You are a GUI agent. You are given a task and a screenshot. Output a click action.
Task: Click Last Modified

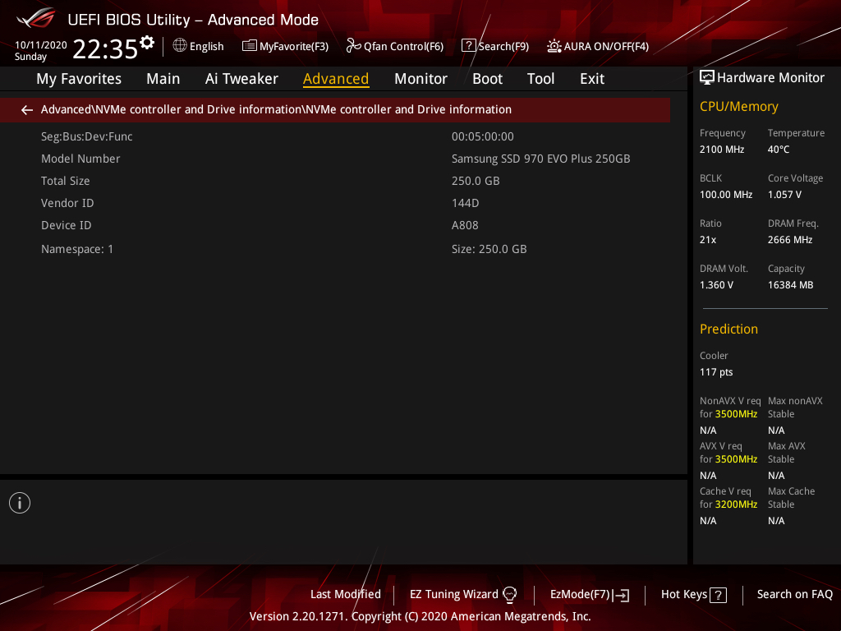346,594
